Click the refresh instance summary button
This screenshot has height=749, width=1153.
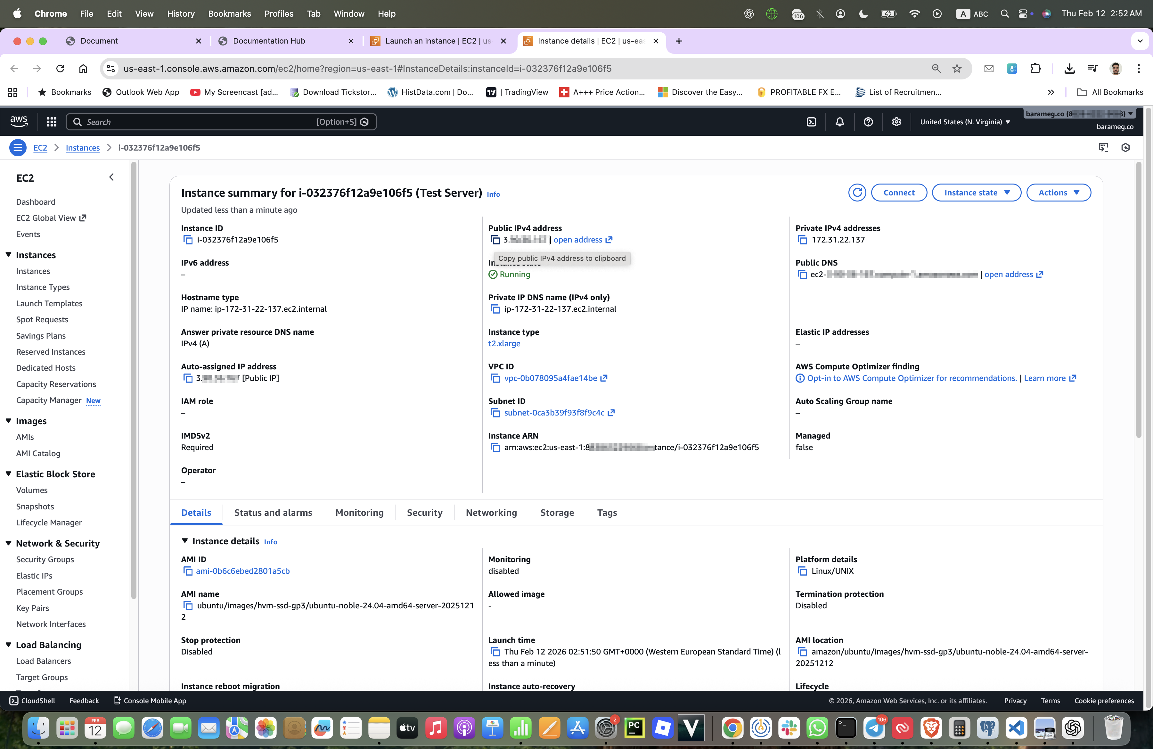pos(857,193)
